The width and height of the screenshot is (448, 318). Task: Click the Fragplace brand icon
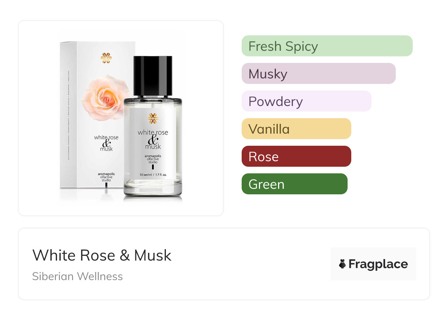pyautogui.click(x=342, y=264)
